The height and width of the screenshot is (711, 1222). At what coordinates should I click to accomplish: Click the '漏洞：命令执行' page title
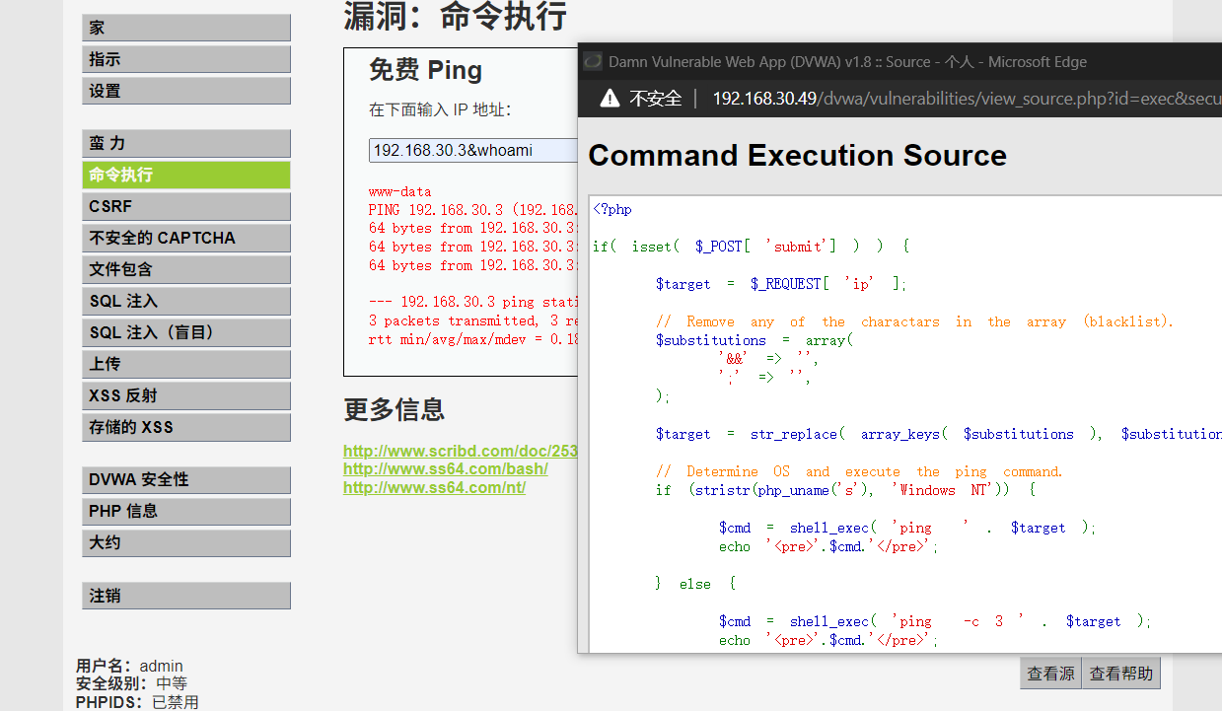tap(455, 17)
